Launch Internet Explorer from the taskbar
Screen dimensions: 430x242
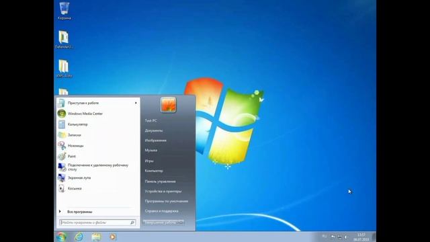pos(79,237)
